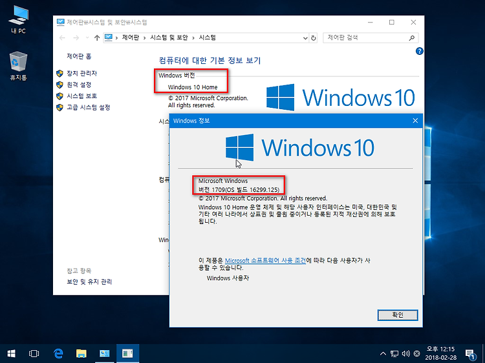This screenshot has height=363, width=485.
Task: Switch to the Control Panel taskbar window
Action: point(104,353)
